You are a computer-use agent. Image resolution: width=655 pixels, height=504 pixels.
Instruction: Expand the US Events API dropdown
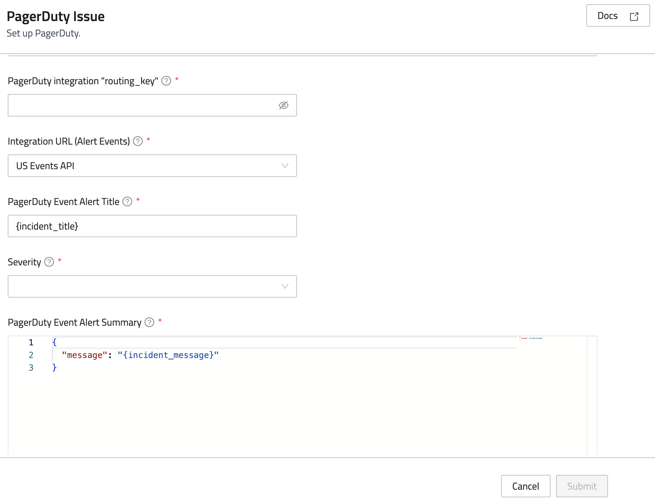point(152,166)
